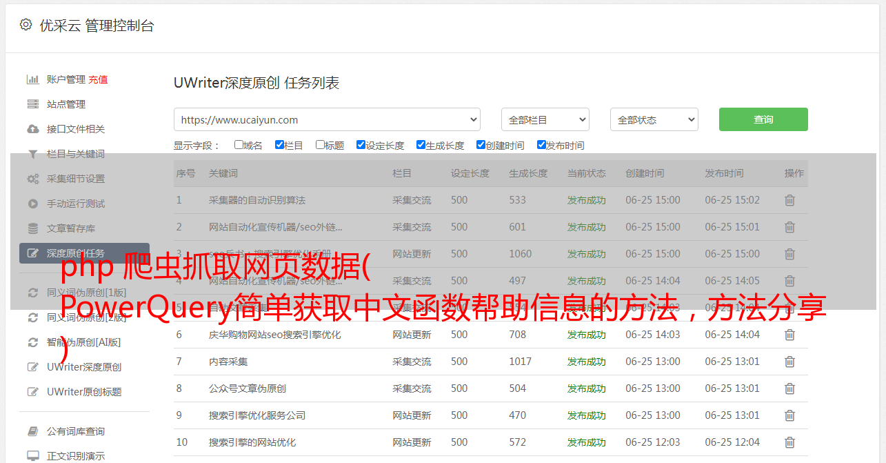This screenshot has height=463, width=886.
Task: Open the site URL dropdown
Action: [327, 119]
